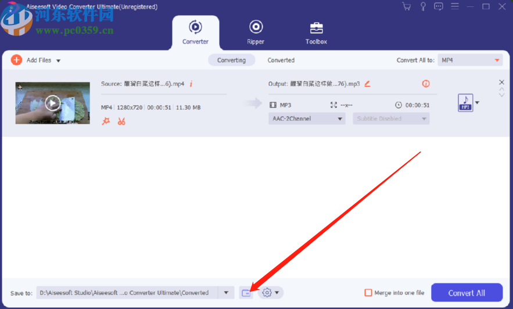Open the AAC-2Channel audio track dropdown
Image resolution: width=513 pixels, height=309 pixels.
pos(307,118)
